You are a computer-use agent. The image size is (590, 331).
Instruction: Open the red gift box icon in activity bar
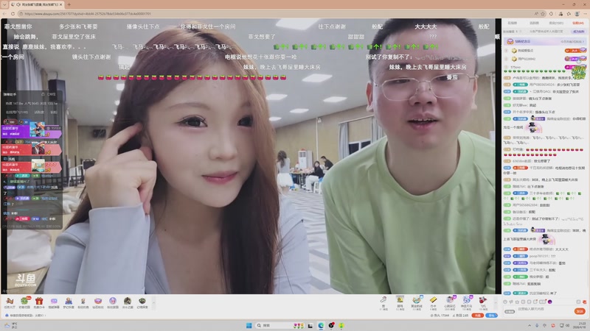[39, 302]
